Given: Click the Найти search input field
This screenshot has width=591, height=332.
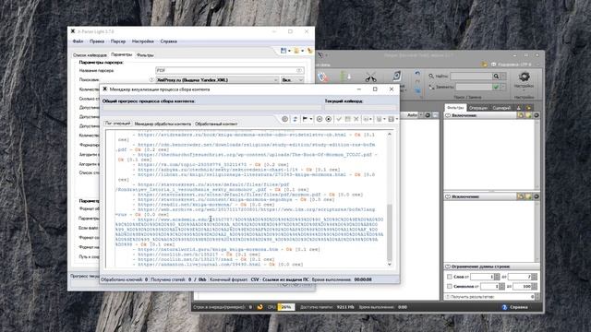Looking at the screenshot, I should click(x=471, y=76).
